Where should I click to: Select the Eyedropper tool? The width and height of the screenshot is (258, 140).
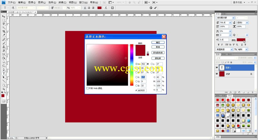[4, 35]
